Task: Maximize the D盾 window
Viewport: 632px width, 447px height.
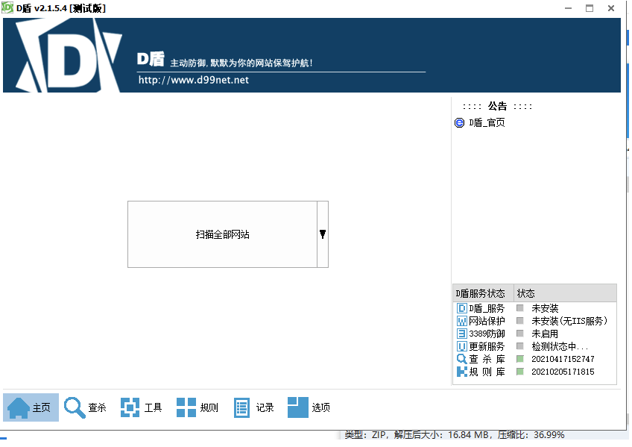Action: pyautogui.click(x=590, y=8)
